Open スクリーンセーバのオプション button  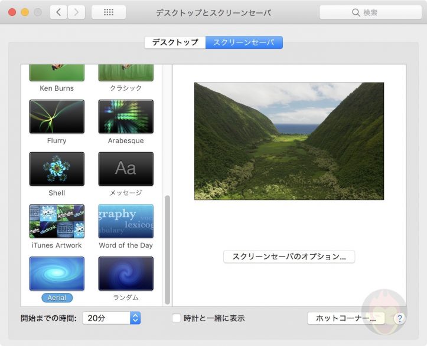coord(289,256)
